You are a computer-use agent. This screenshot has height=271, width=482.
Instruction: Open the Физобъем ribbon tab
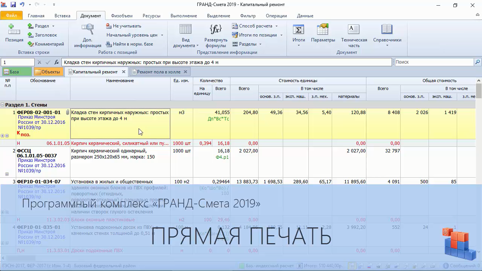pyautogui.click(x=122, y=16)
